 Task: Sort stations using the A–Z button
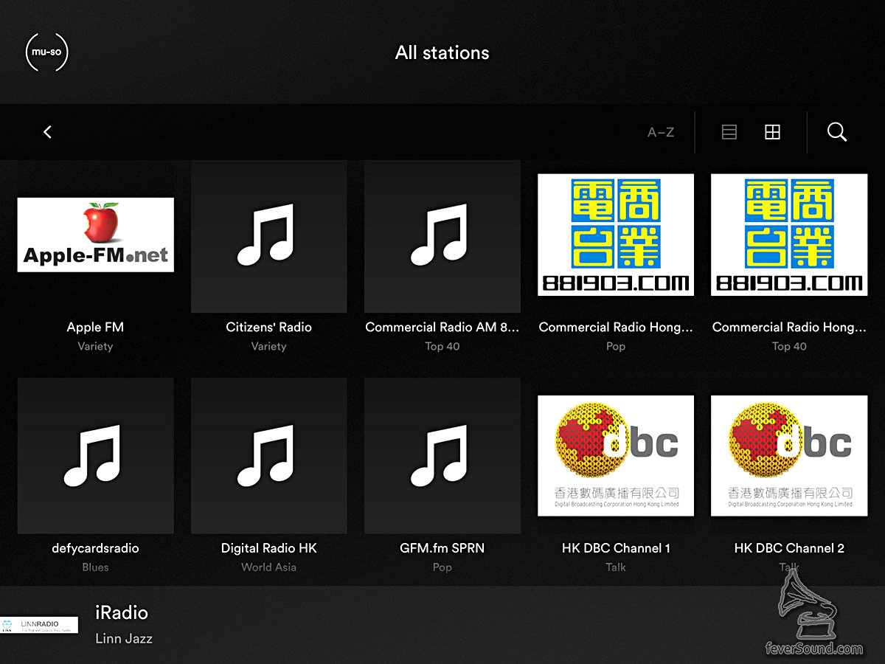(x=661, y=133)
